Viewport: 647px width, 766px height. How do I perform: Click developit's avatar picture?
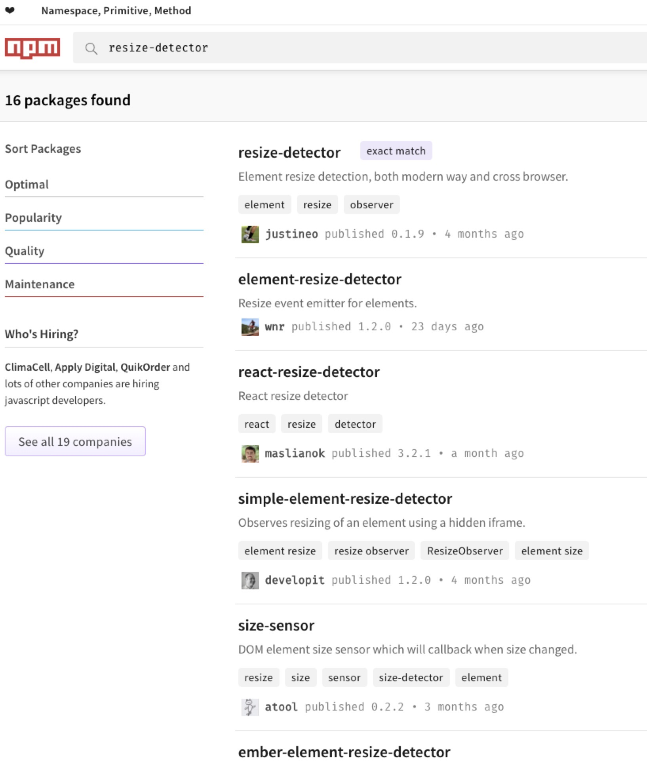250,580
